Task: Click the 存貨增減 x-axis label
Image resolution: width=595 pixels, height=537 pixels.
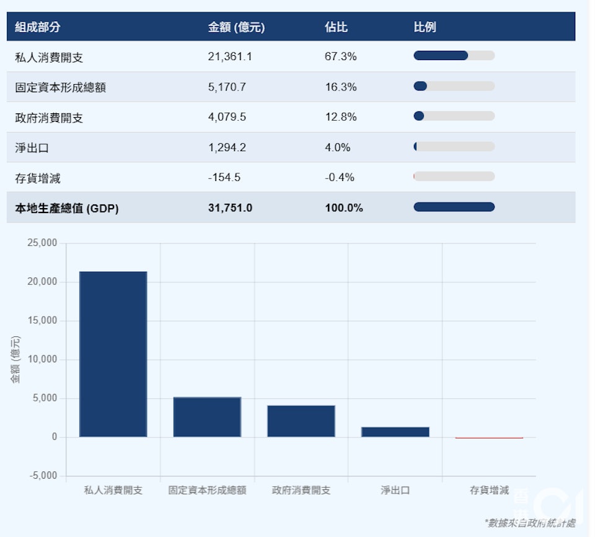Action: (489, 490)
